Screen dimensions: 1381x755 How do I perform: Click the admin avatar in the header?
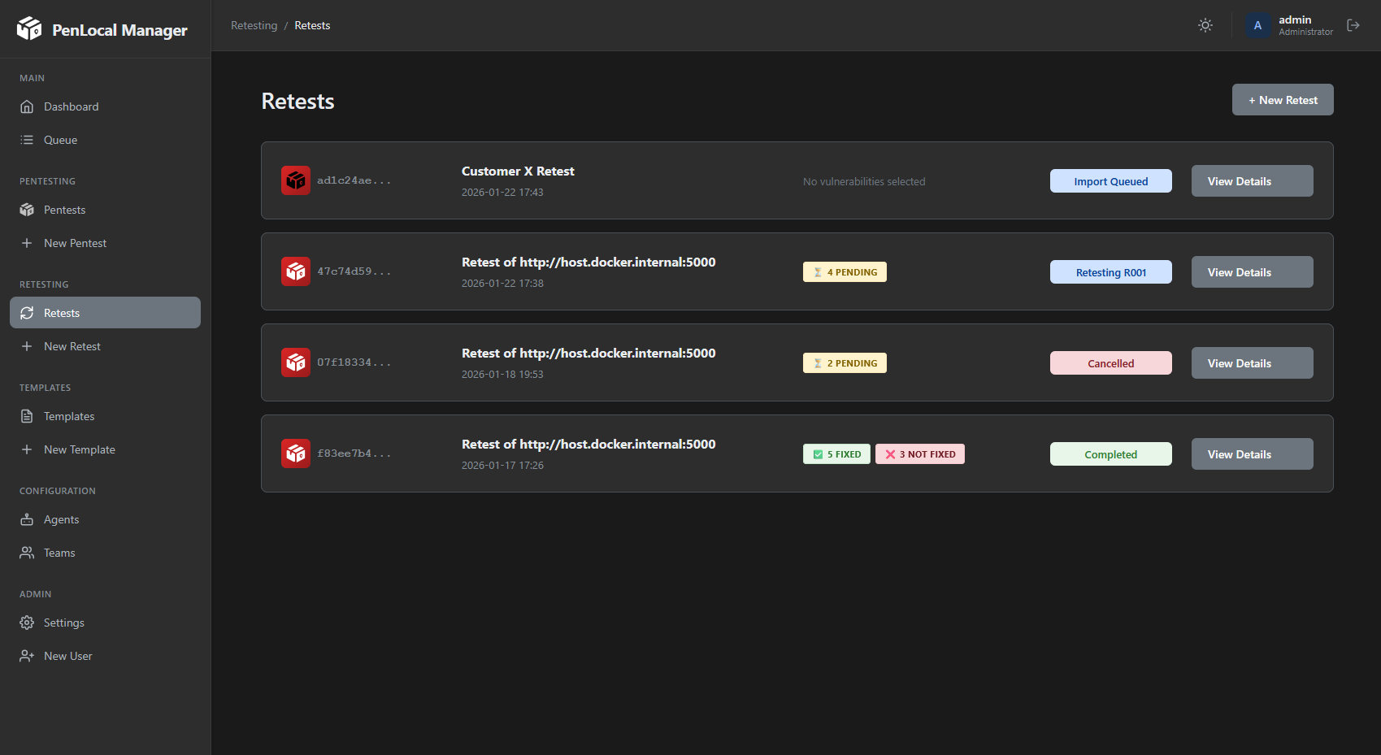point(1257,25)
